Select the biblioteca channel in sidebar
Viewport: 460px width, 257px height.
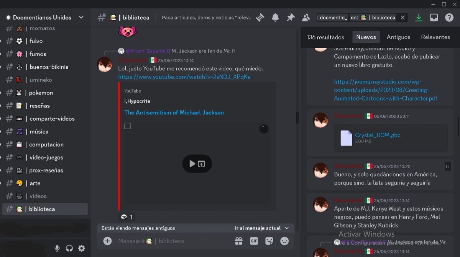(x=44, y=209)
